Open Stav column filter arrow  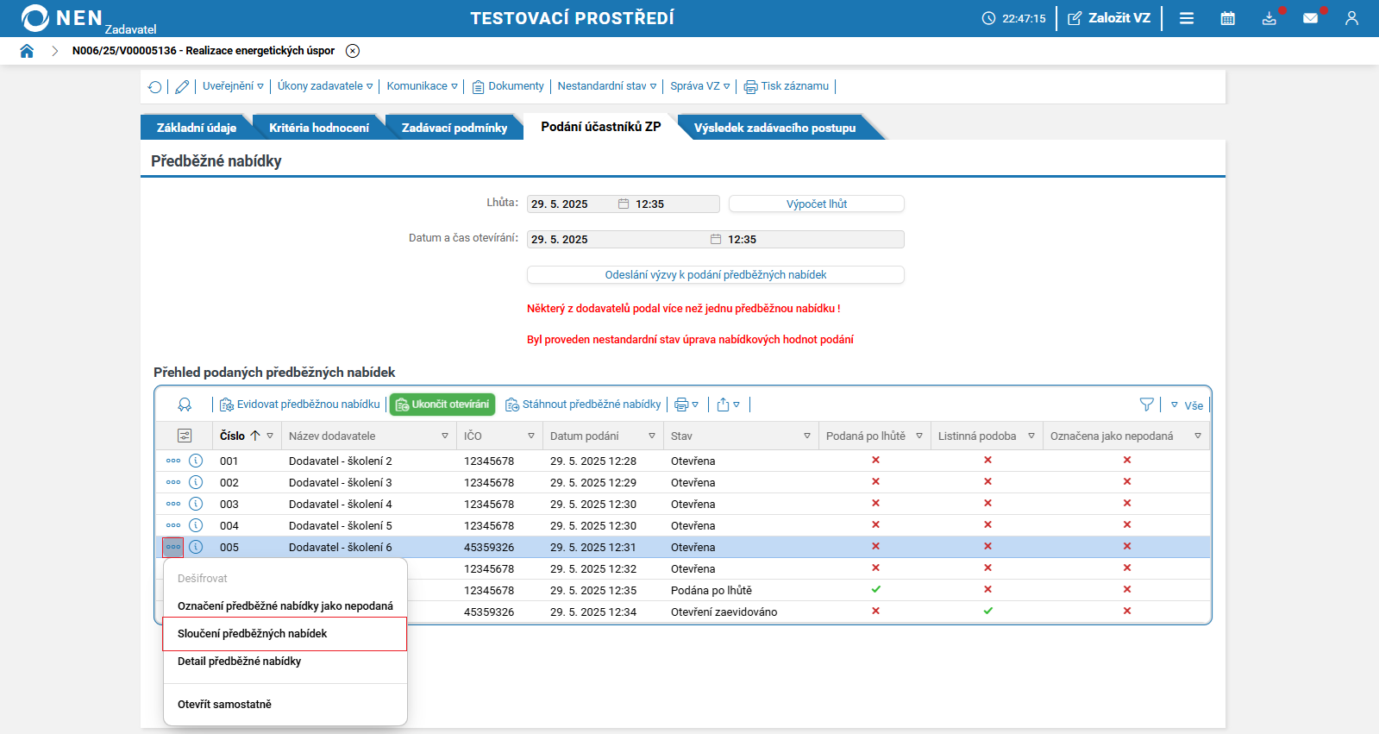click(807, 436)
